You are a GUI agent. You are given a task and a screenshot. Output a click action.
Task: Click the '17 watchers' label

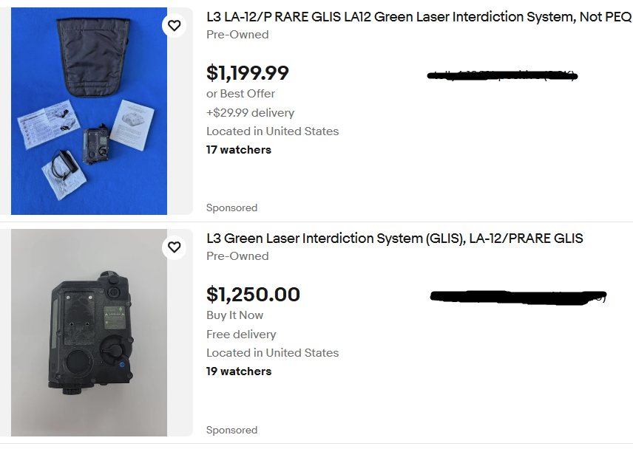click(x=239, y=150)
